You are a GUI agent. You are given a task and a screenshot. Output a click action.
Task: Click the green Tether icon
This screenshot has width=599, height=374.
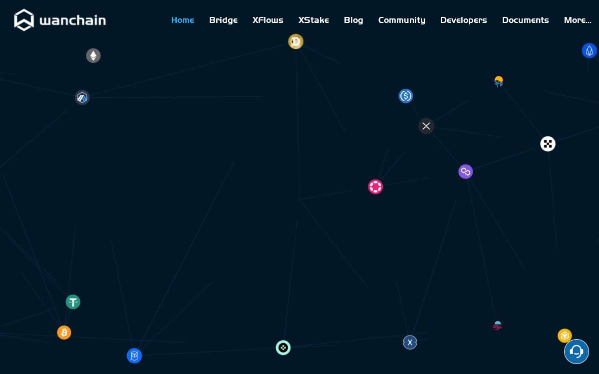pyautogui.click(x=73, y=302)
